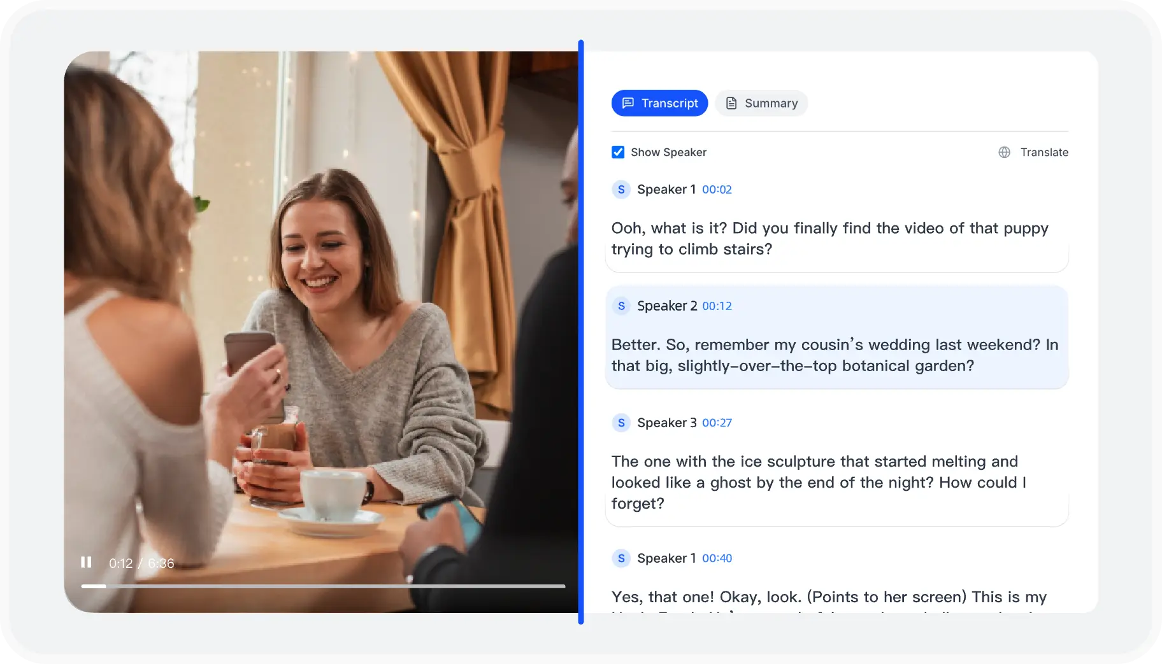The width and height of the screenshot is (1162, 664).
Task: Open the Summary tab
Action: pyautogui.click(x=761, y=103)
